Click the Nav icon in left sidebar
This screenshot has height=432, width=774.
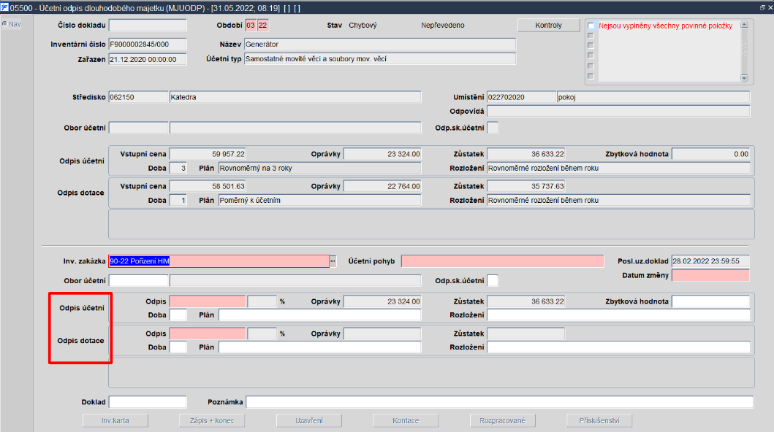pos(4,23)
